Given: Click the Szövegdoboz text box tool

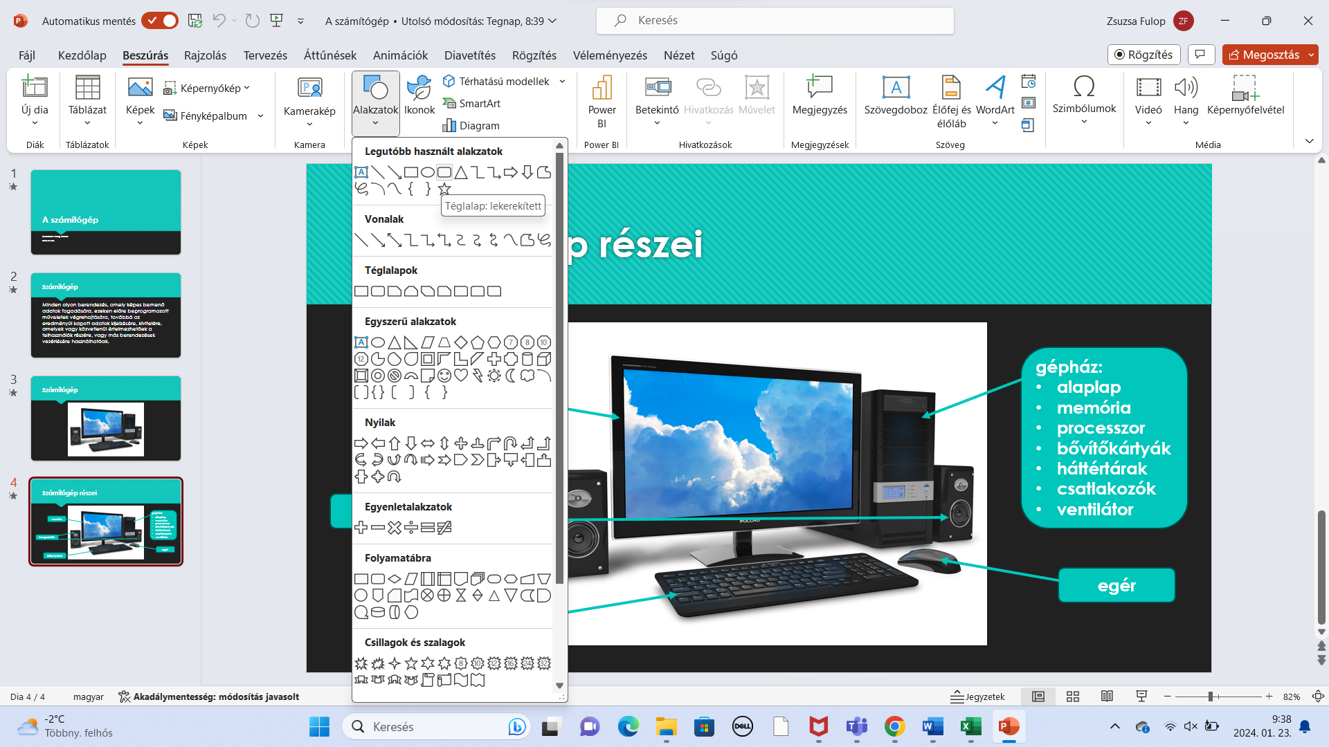Looking at the screenshot, I should tap(896, 95).
